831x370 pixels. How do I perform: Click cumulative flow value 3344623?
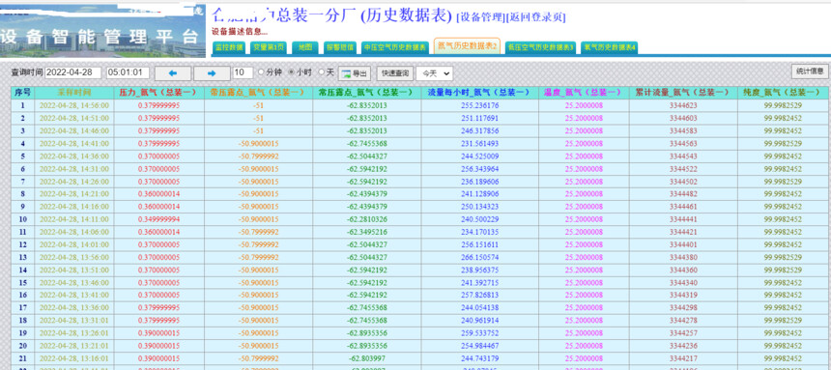[x=683, y=105]
